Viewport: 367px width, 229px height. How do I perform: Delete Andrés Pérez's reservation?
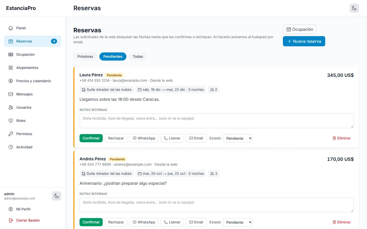click(342, 222)
